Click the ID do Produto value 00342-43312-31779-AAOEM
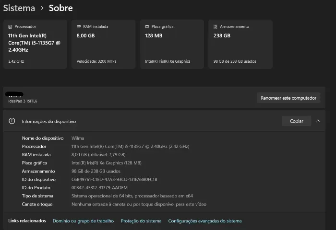This screenshot has width=336, height=230. 99,188
